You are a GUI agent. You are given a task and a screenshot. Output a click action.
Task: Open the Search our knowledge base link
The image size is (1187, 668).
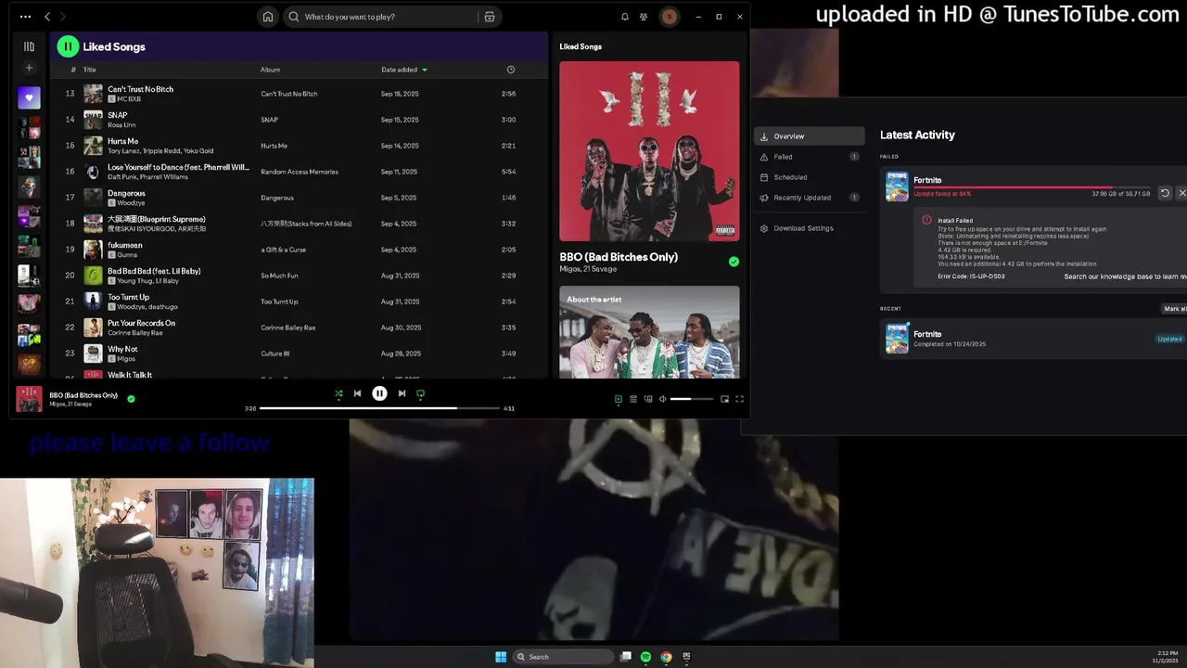[1125, 276]
